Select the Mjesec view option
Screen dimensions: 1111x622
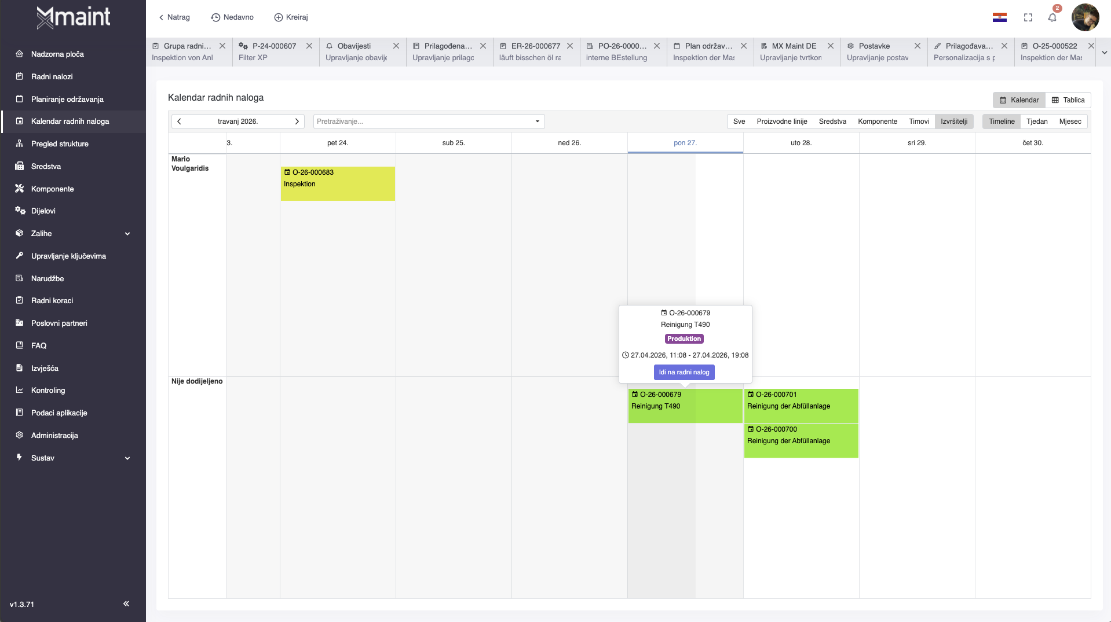[1070, 122]
